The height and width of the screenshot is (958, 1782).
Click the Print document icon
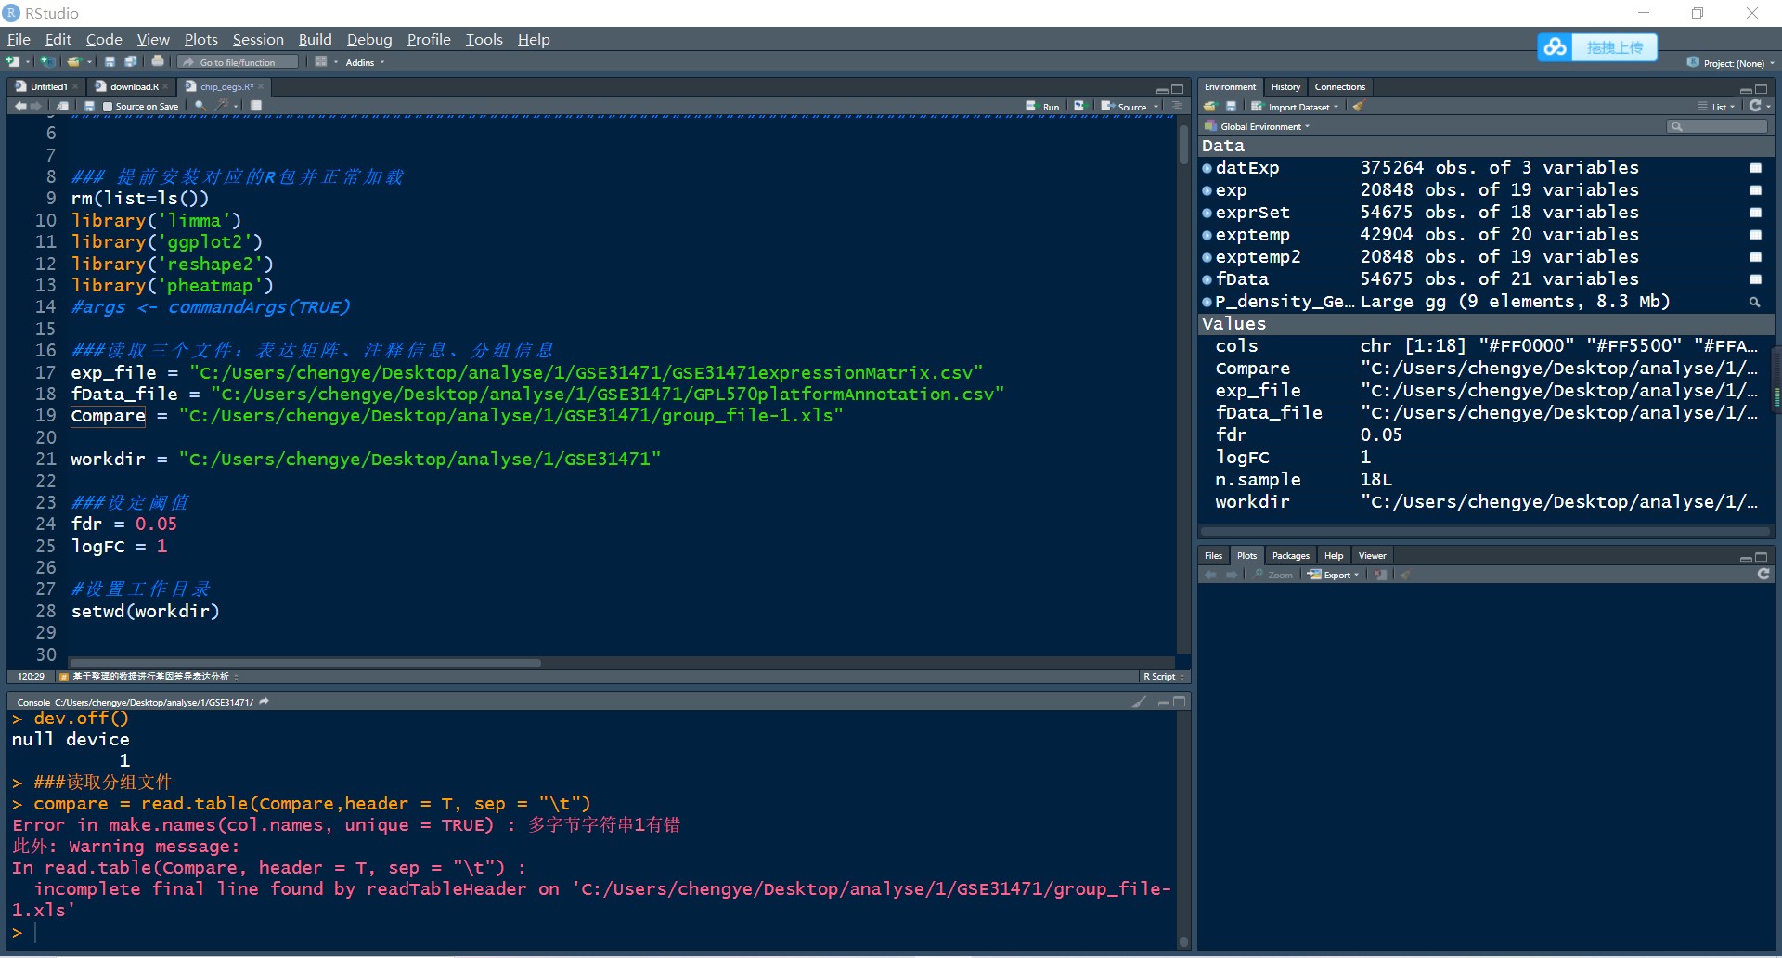point(158,62)
